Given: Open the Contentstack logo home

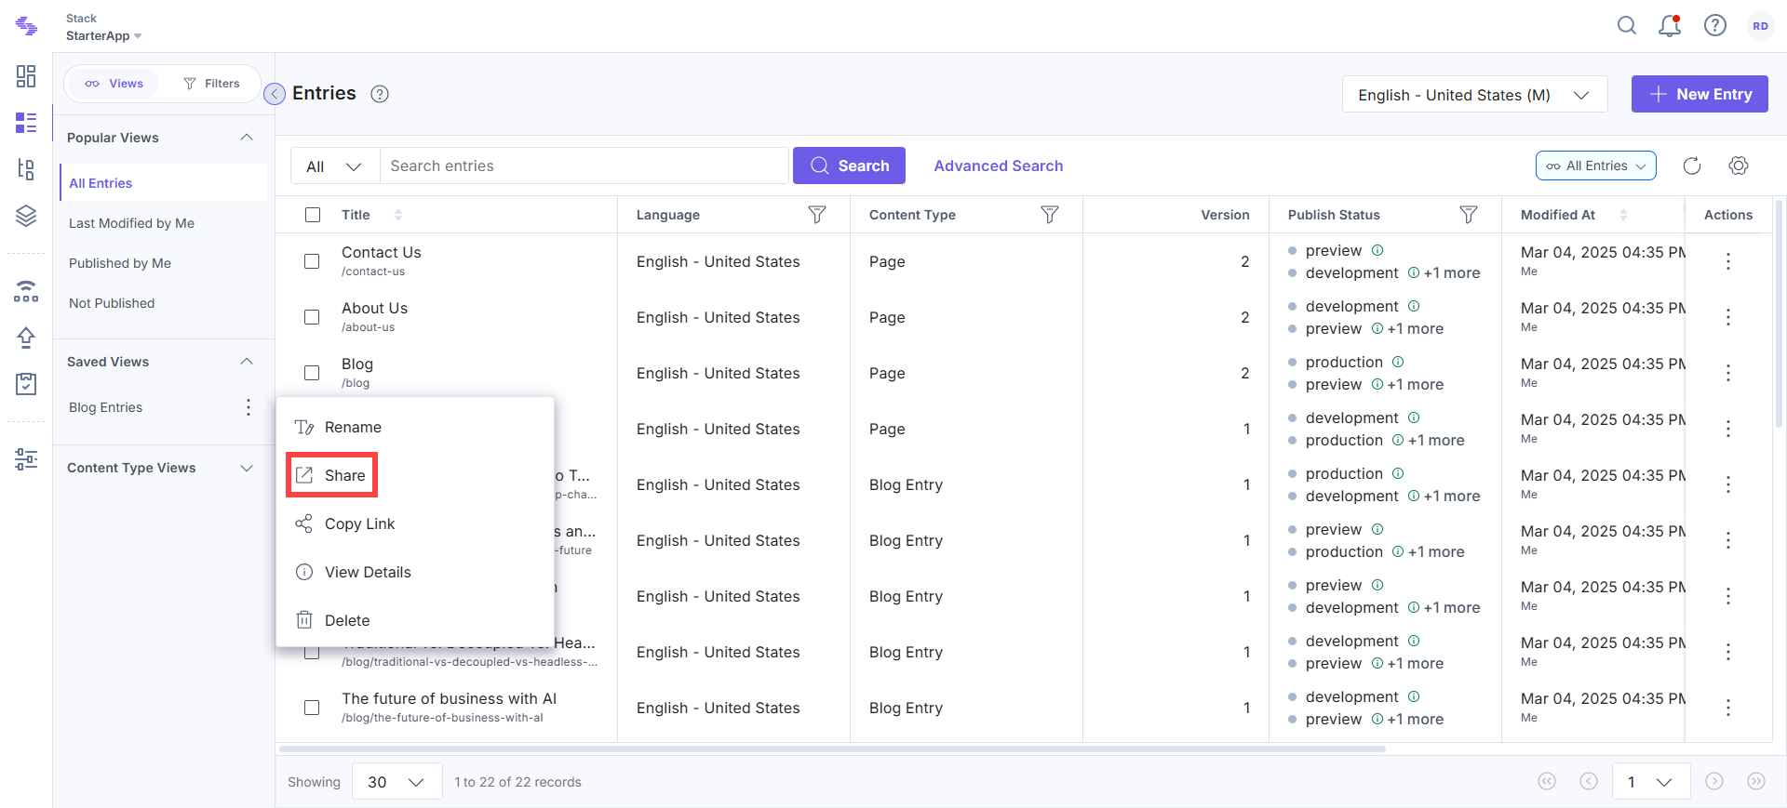Looking at the screenshot, I should (x=26, y=27).
